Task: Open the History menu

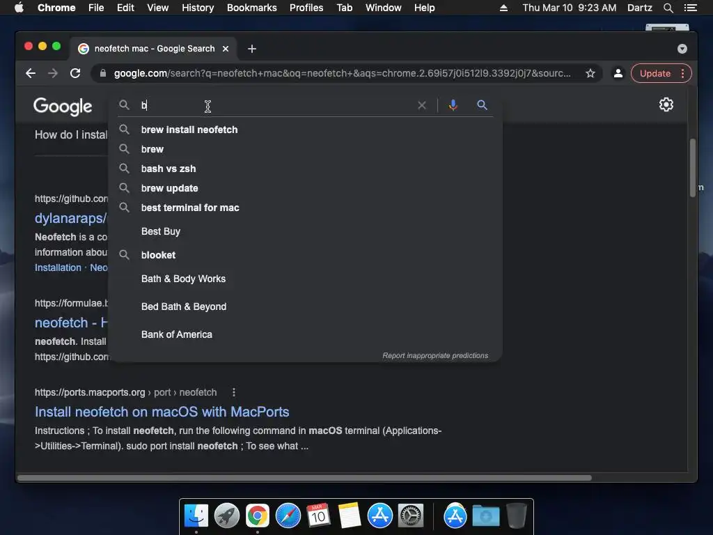Action: coord(198,8)
